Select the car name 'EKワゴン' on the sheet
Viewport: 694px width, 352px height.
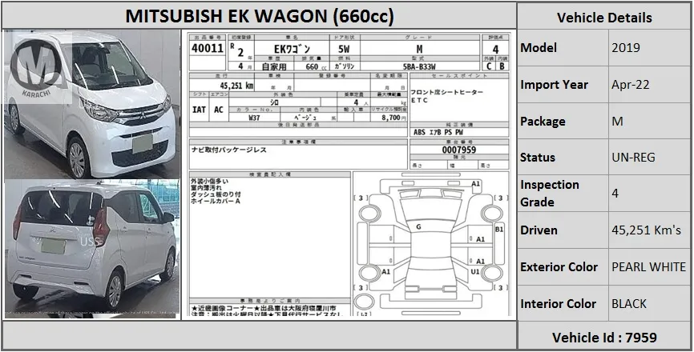[x=293, y=49]
